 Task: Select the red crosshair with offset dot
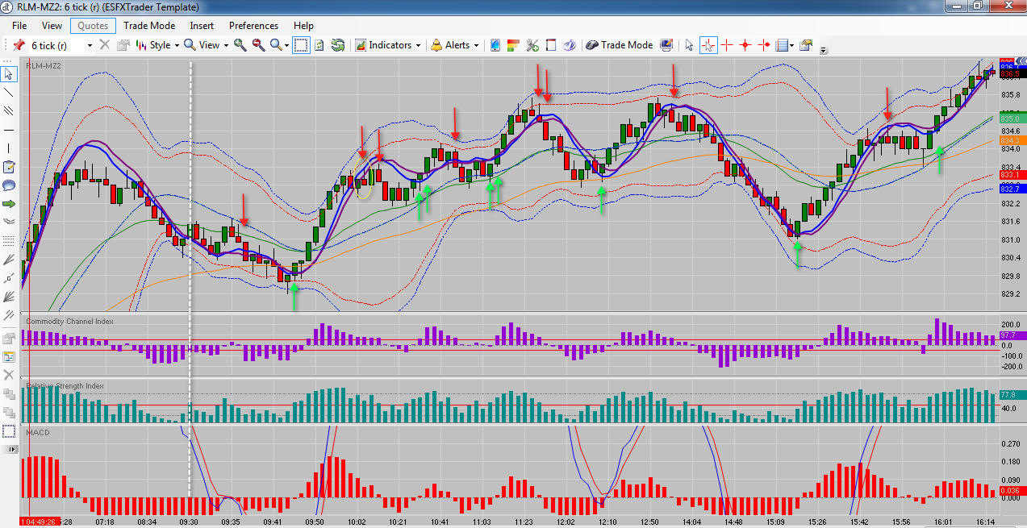pos(764,45)
